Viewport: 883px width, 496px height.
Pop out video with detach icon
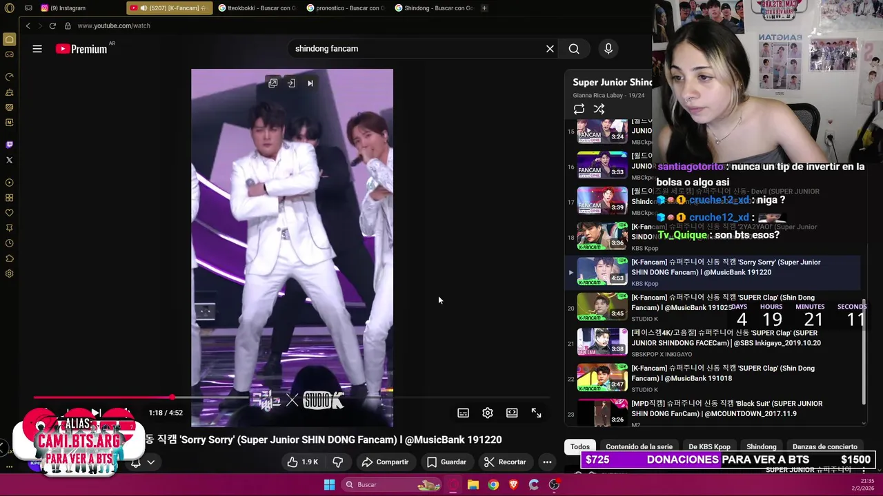273,83
